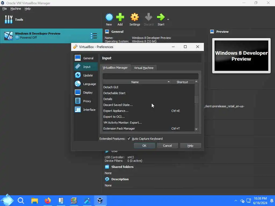Select the Input preferences category
This screenshot has height=206, width=275.
pos(86,67)
